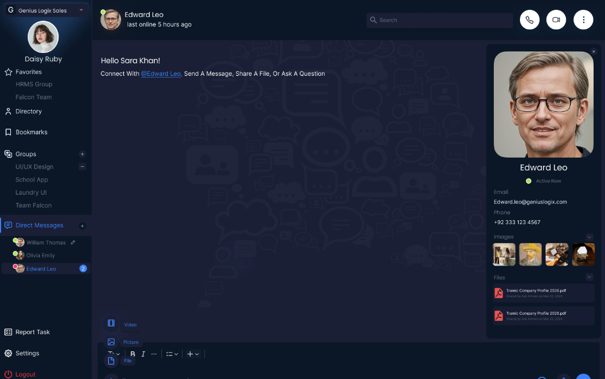Image resolution: width=605 pixels, height=379 pixels.
Task: Open the plus insert dropdown in toolbar
Action: click(x=193, y=354)
